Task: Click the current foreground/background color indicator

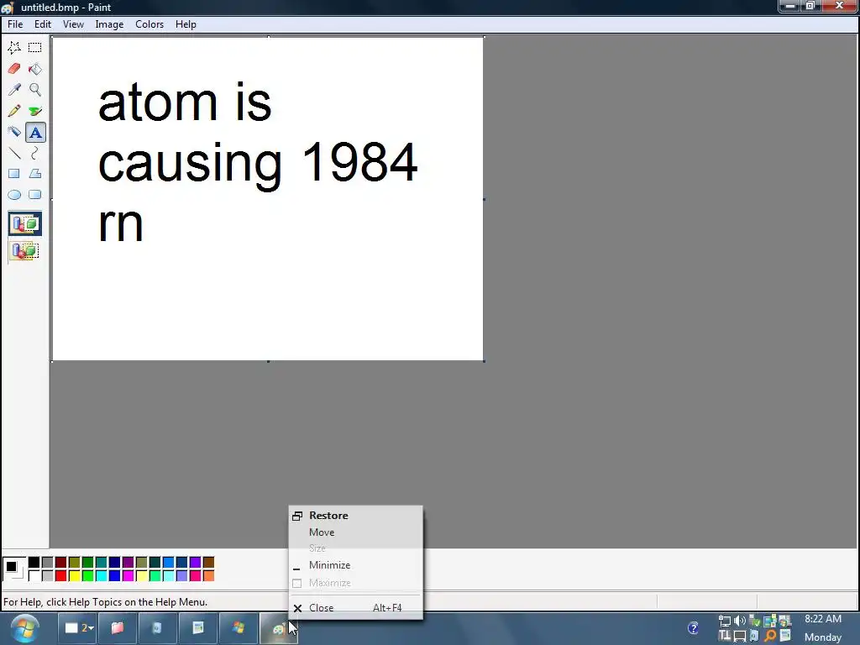Action: [13, 569]
